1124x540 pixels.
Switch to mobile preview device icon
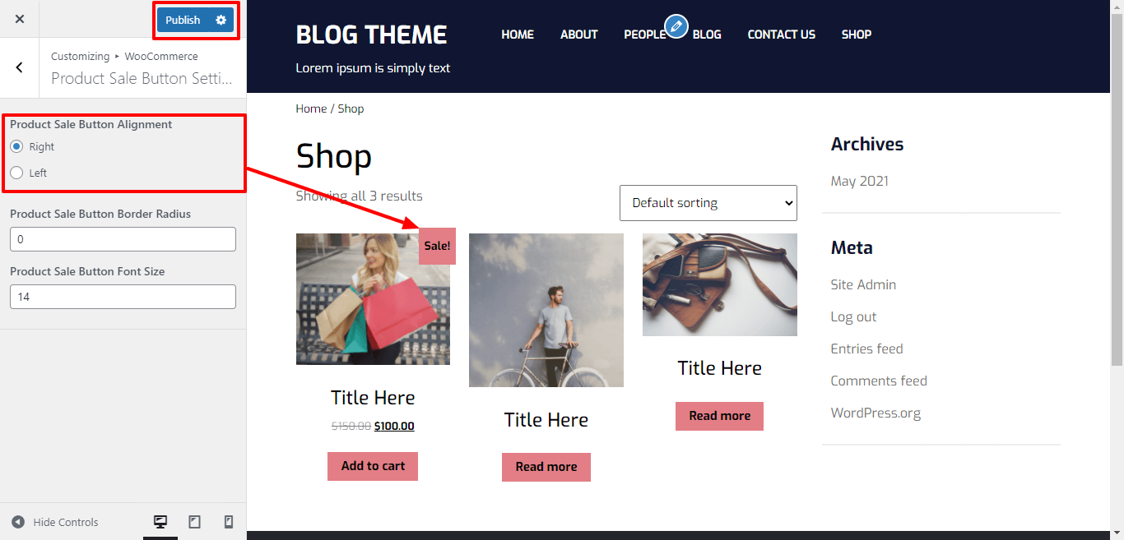pos(229,522)
